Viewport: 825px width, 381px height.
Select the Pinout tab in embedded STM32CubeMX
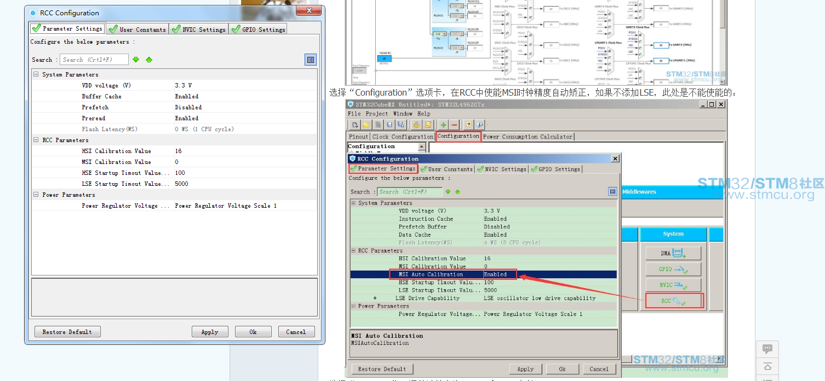[359, 137]
